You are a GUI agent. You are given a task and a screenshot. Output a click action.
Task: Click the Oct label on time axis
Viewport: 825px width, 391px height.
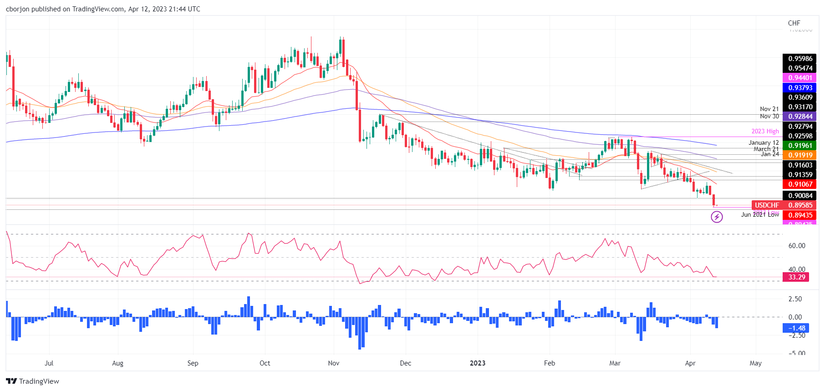265,363
